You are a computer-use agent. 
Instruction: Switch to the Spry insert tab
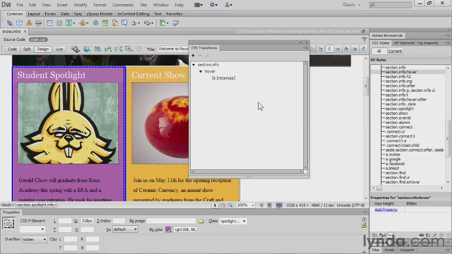pyautogui.click(x=78, y=14)
